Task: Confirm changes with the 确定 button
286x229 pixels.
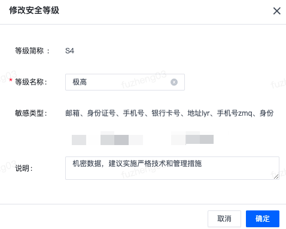Action: click(x=263, y=219)
